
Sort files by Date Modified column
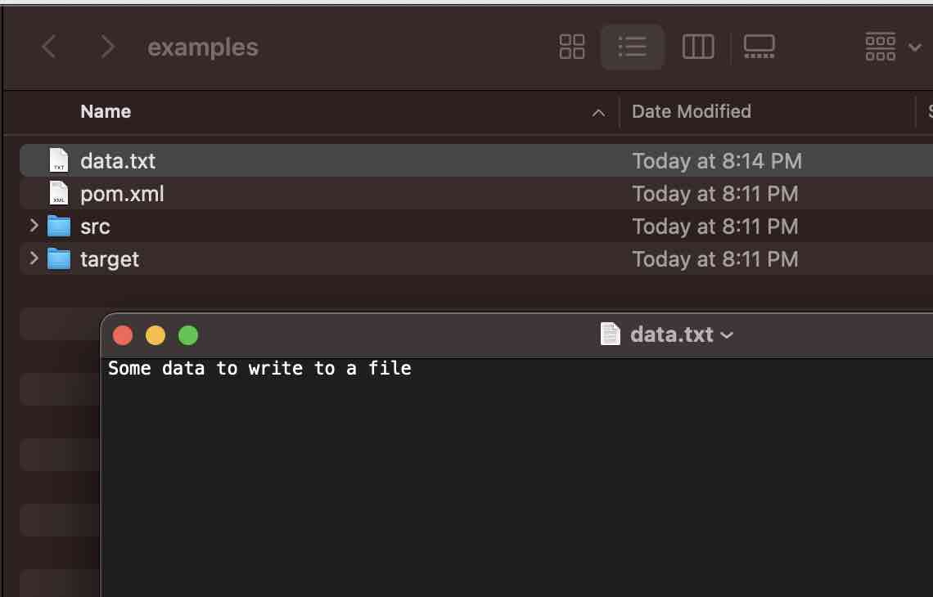pos(691,111)
